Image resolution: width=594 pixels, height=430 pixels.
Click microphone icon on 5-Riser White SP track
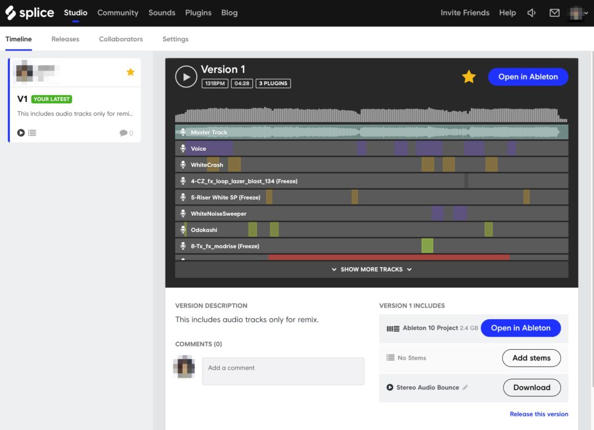(x=183, y=197)
